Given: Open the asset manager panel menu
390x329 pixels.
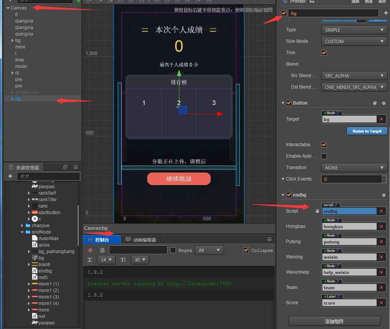Looking at the screenshot, I should click(76, 167).
